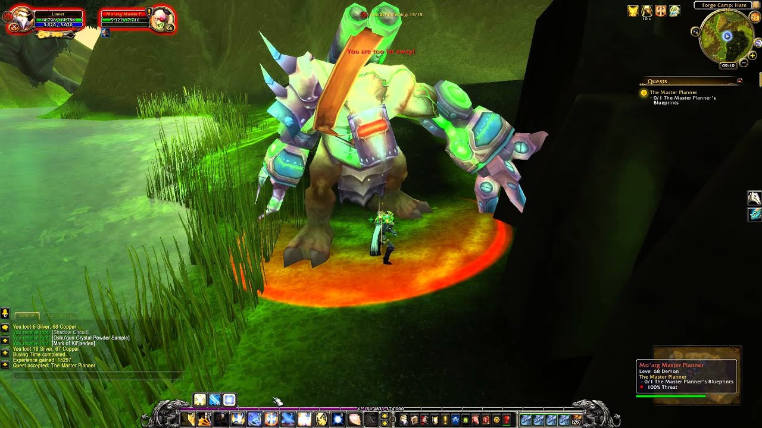Open the backpack showing (26) free slots
762x428 pixels.
click(576, 420)
